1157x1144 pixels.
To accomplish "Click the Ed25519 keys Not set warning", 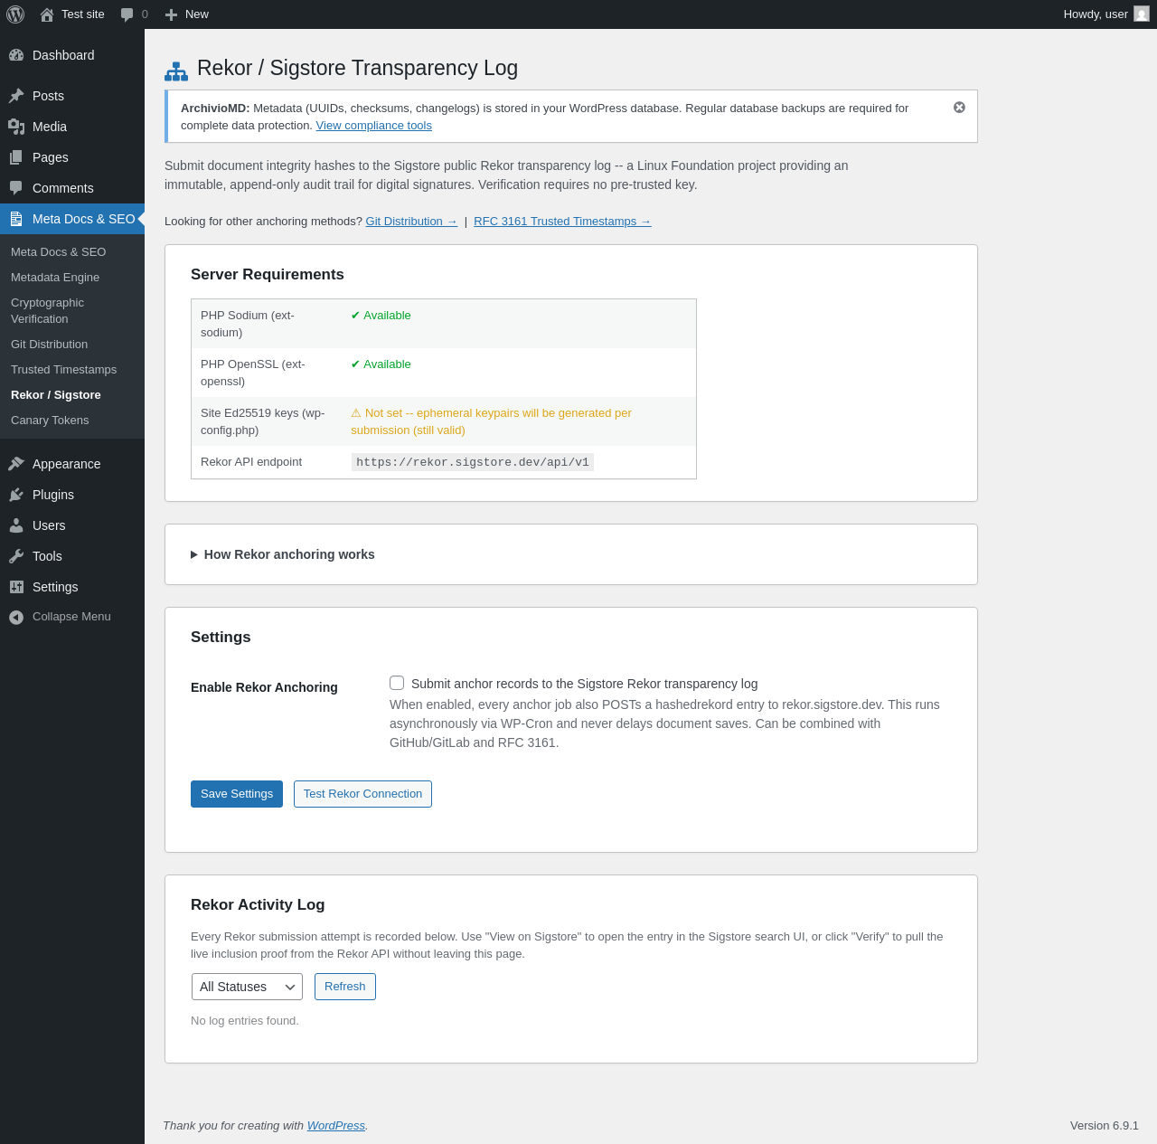I will point(491,421).
